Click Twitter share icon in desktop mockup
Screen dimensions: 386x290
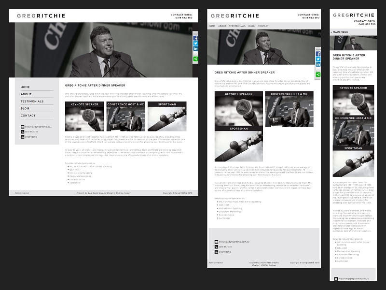[x=196, y=43]
